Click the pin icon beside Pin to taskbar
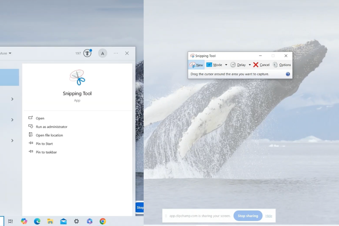Image resolution: width=339 pixels, height=226 pixels. pyautogui.click(x=31, y=151)
